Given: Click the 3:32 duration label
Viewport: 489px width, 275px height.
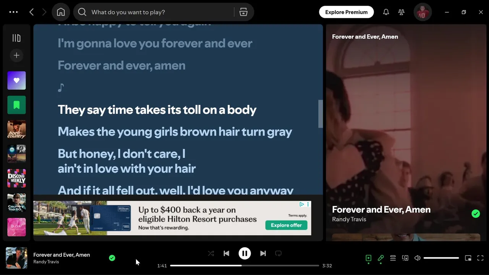Looking at the screenshot, I should [327, 265].
